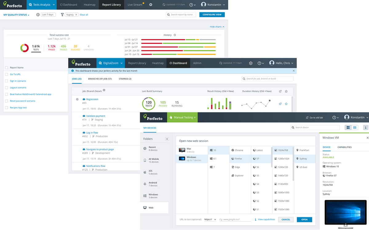Check Beat Native WebDriverIO Selendroid app checkbox
This screenshot has width=369, height=230.
7,94
